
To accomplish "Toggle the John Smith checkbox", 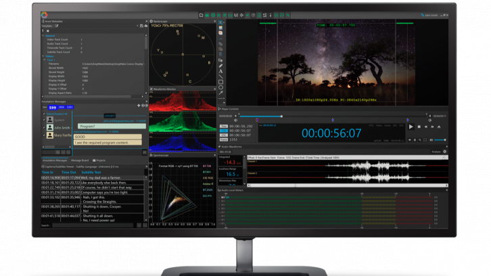I will (x=44, y=127).
